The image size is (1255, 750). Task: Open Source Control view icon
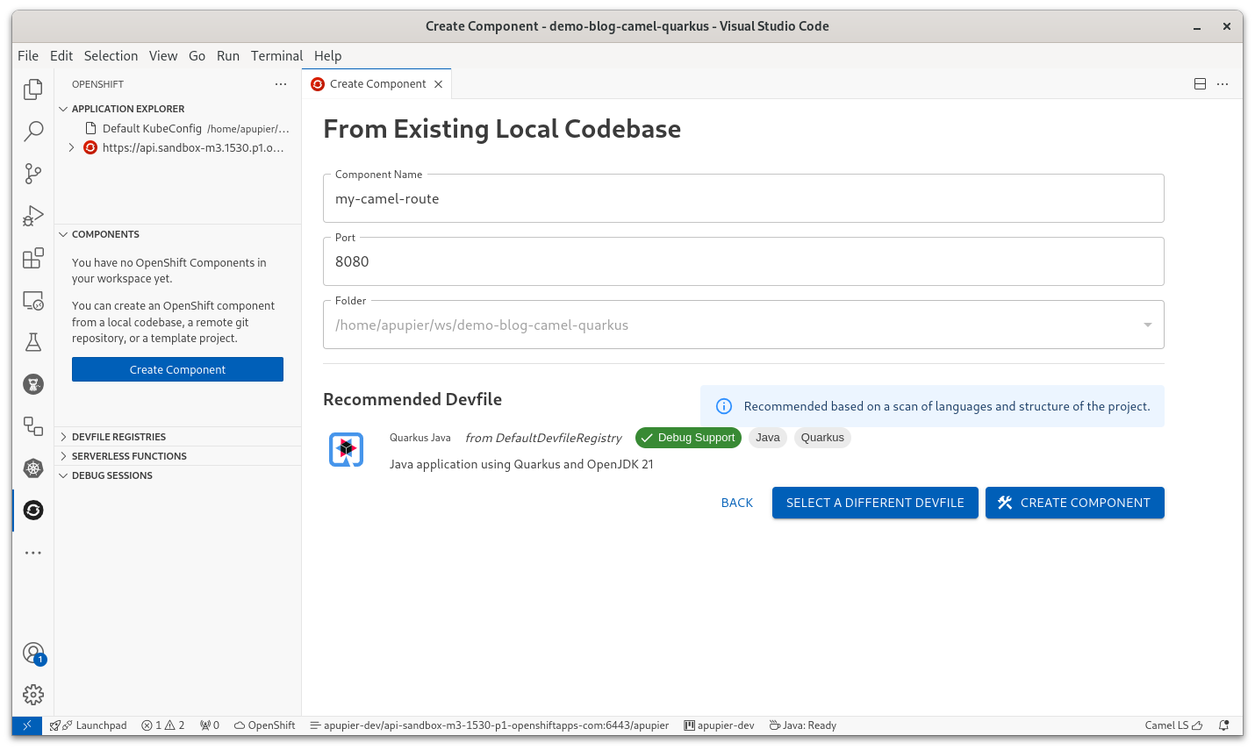click(x=33, y=174)
